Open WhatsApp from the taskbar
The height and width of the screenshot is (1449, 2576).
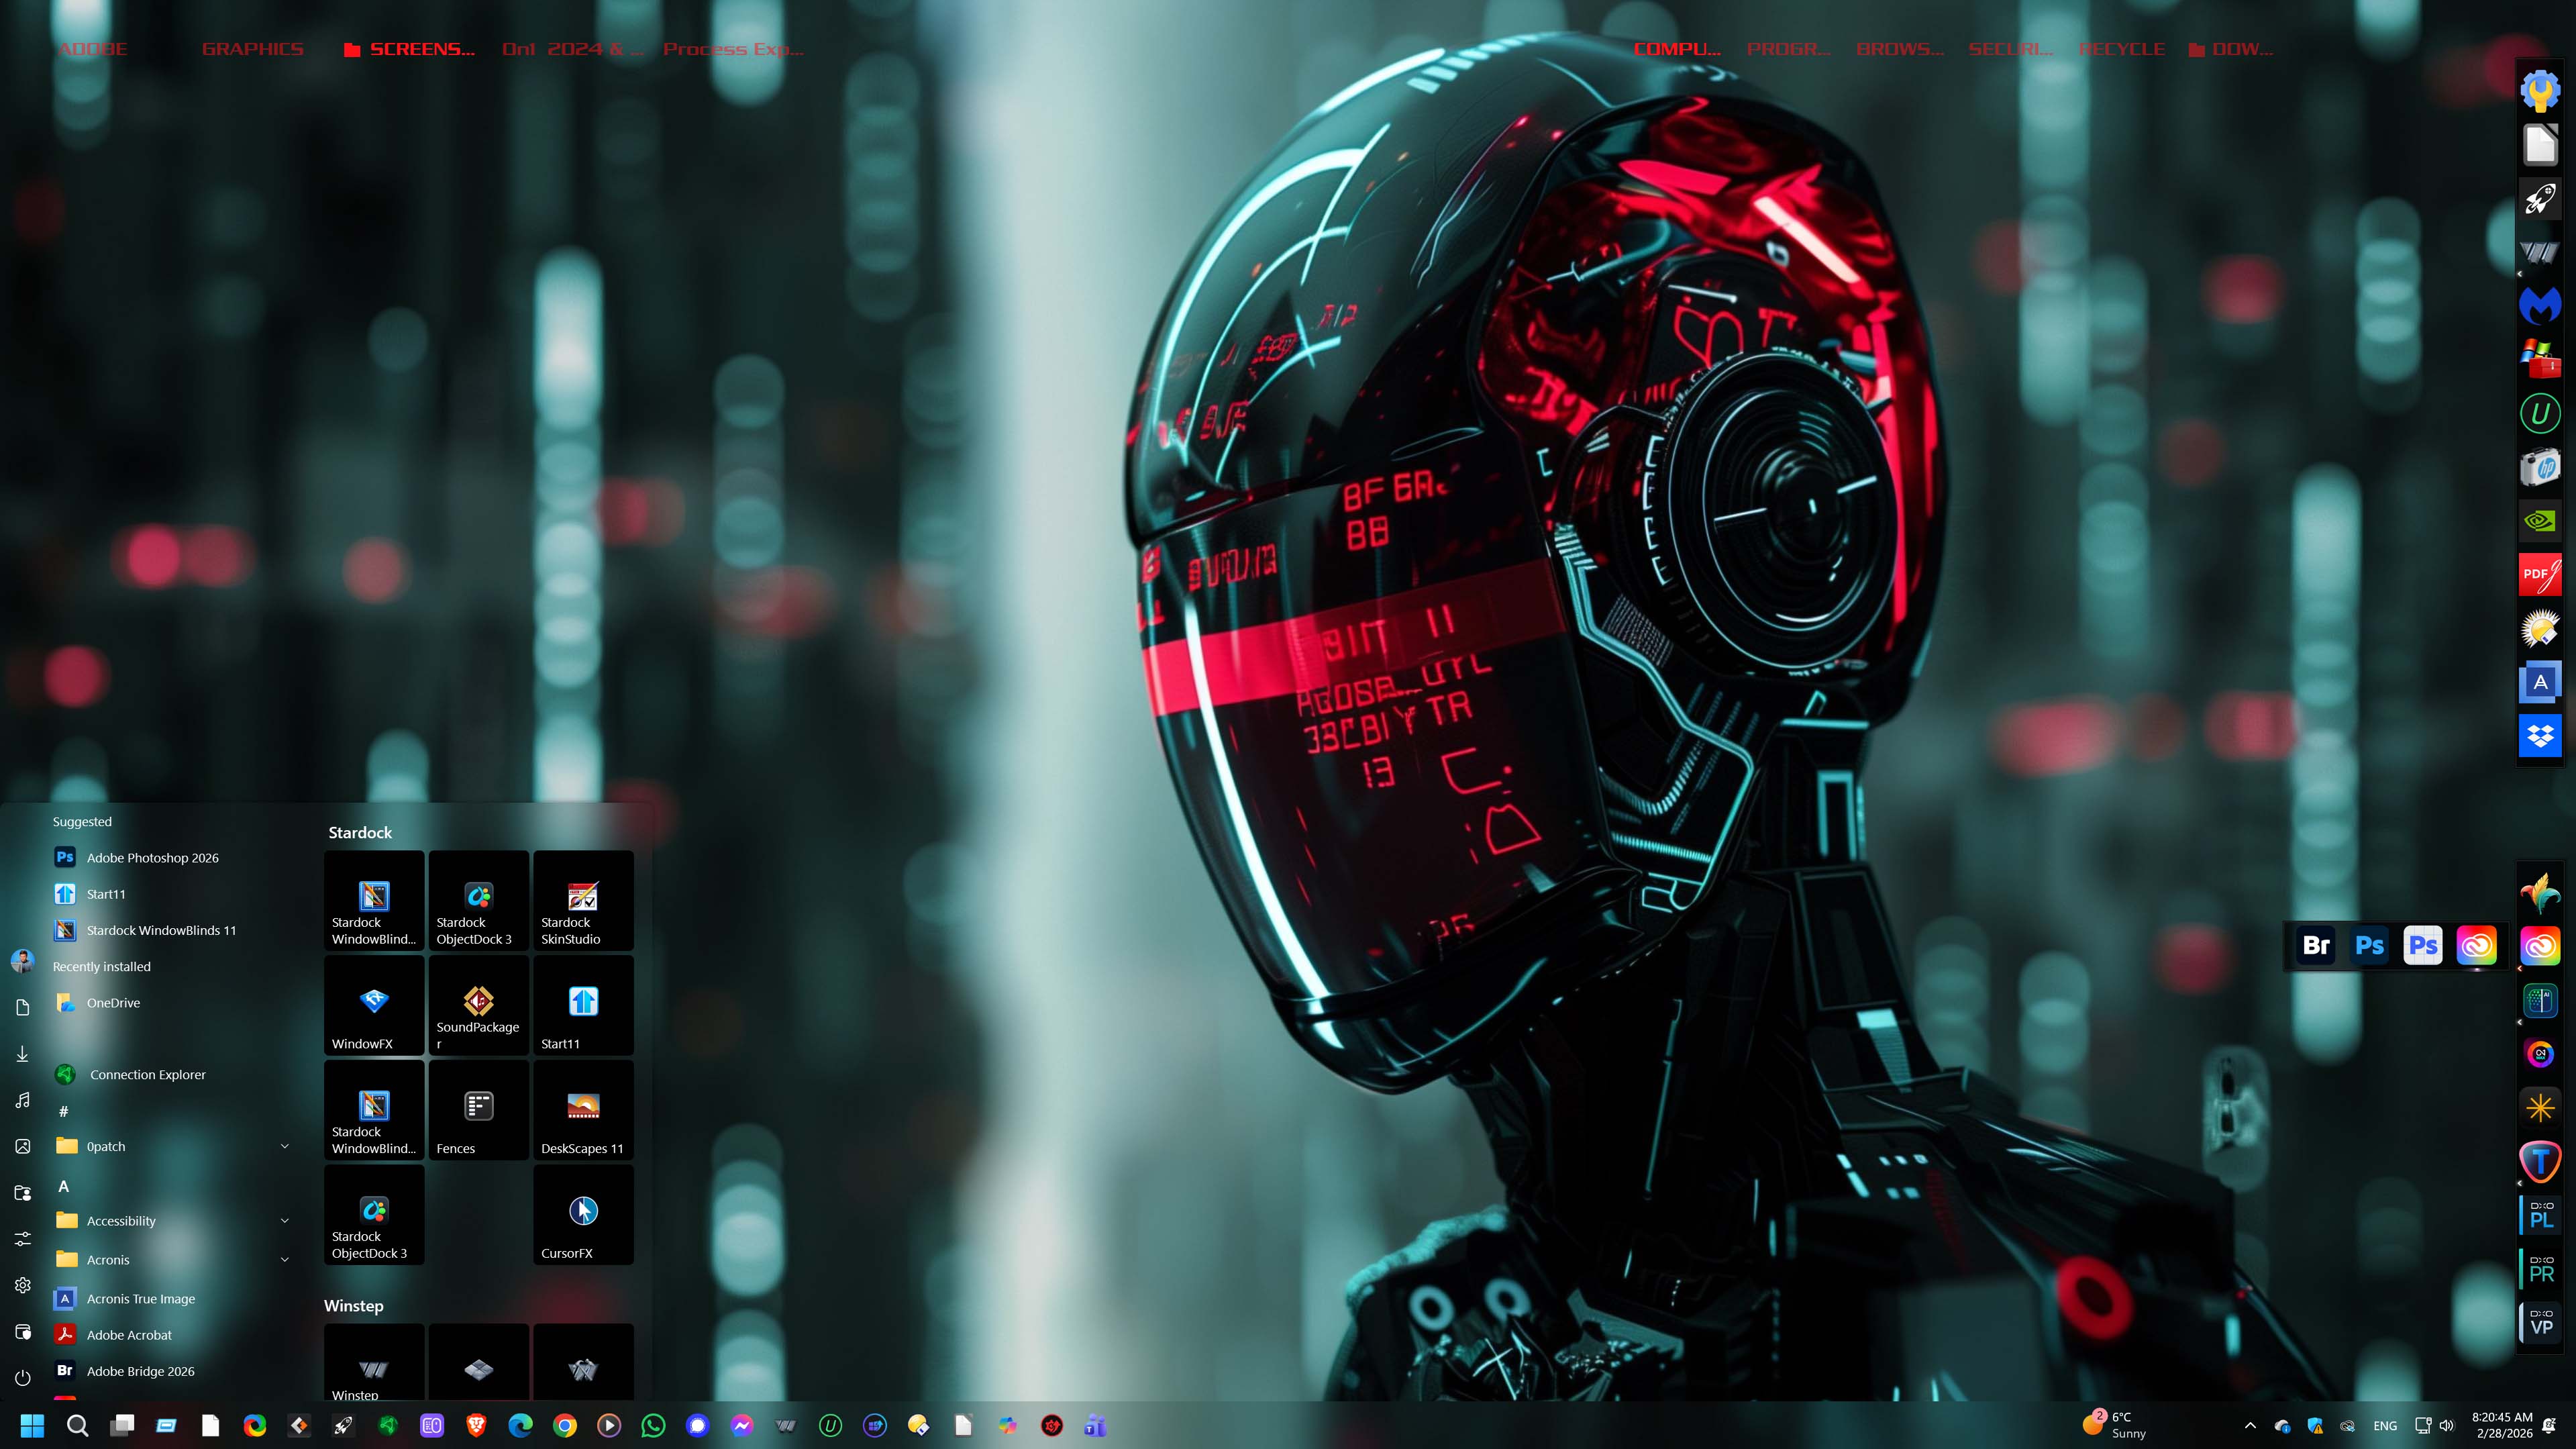point(653,1426)
